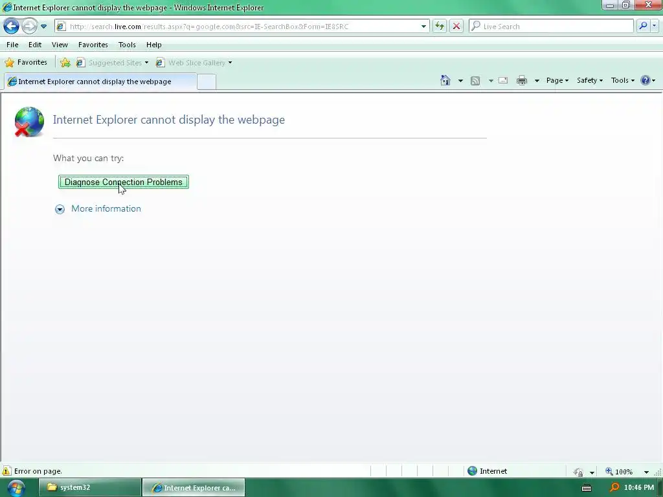
Task: Open a new blank tab
Action: pyautogui.click(x=207, y=82)
